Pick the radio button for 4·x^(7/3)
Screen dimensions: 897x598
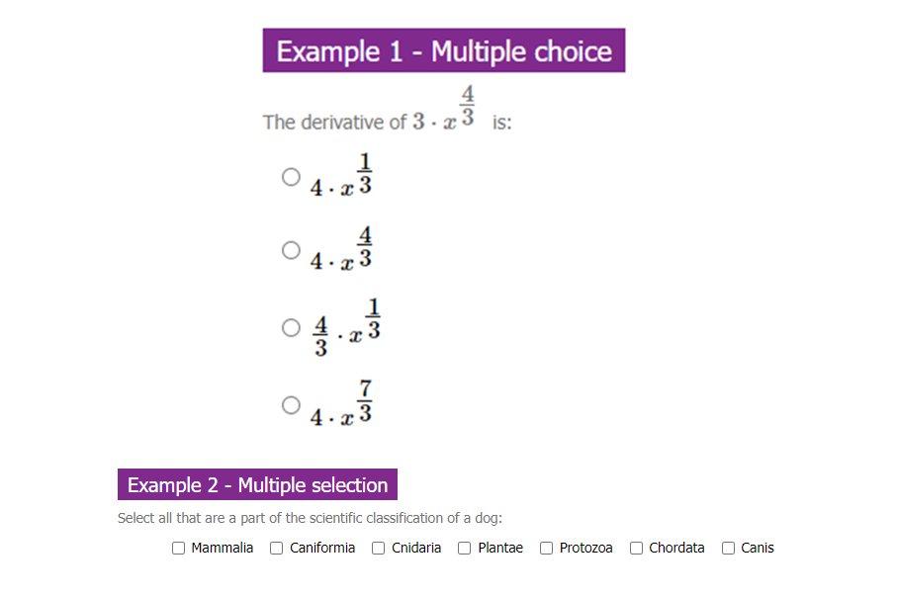pos(291,405)
